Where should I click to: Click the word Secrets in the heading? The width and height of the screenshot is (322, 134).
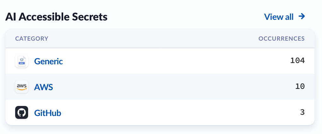(89, 17)
